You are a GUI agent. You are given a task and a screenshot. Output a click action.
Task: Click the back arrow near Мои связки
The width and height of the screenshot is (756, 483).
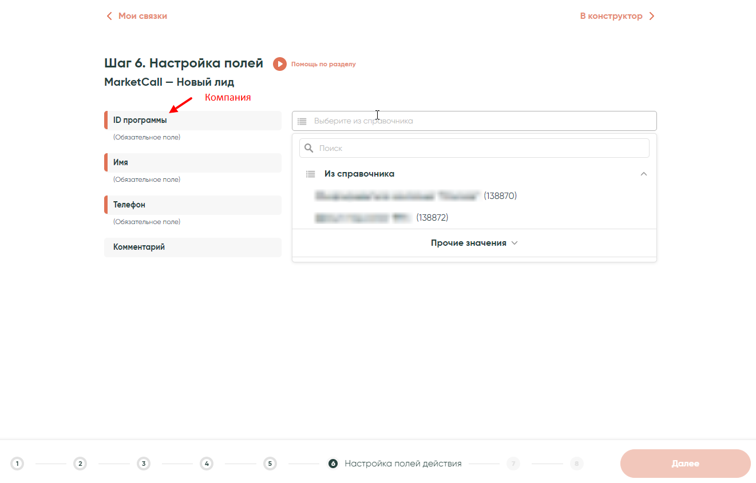[x=109, y=16]
